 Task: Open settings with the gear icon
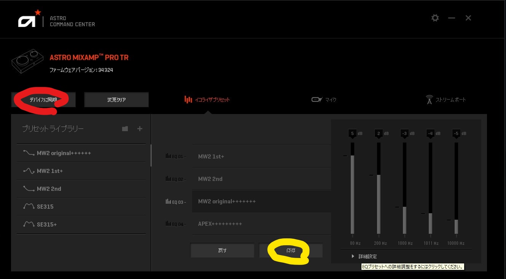coord(435,18)
